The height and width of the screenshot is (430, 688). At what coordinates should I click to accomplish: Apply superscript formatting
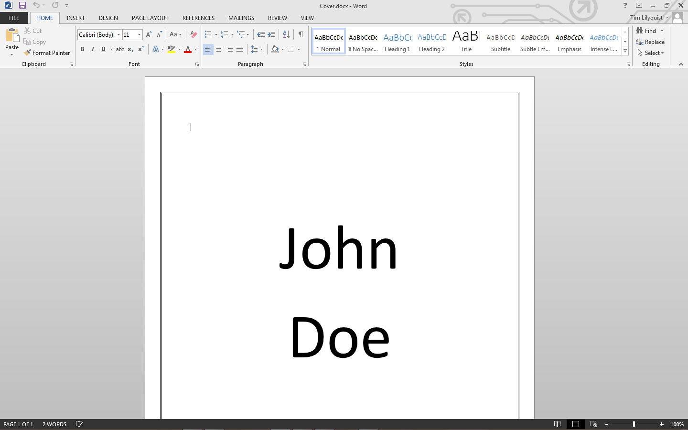click(140, 49)
